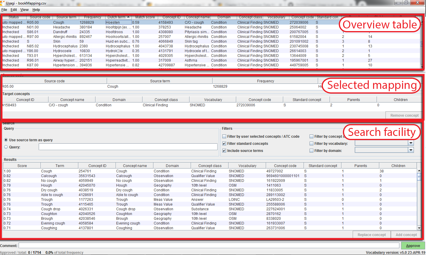Sort results by Score column header

click(22, 166)
